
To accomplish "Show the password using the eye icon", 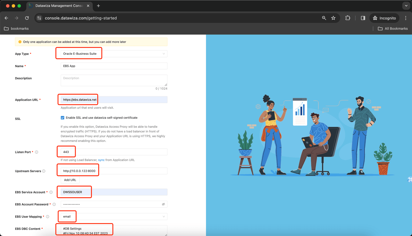I will click(x=163, y=204).
